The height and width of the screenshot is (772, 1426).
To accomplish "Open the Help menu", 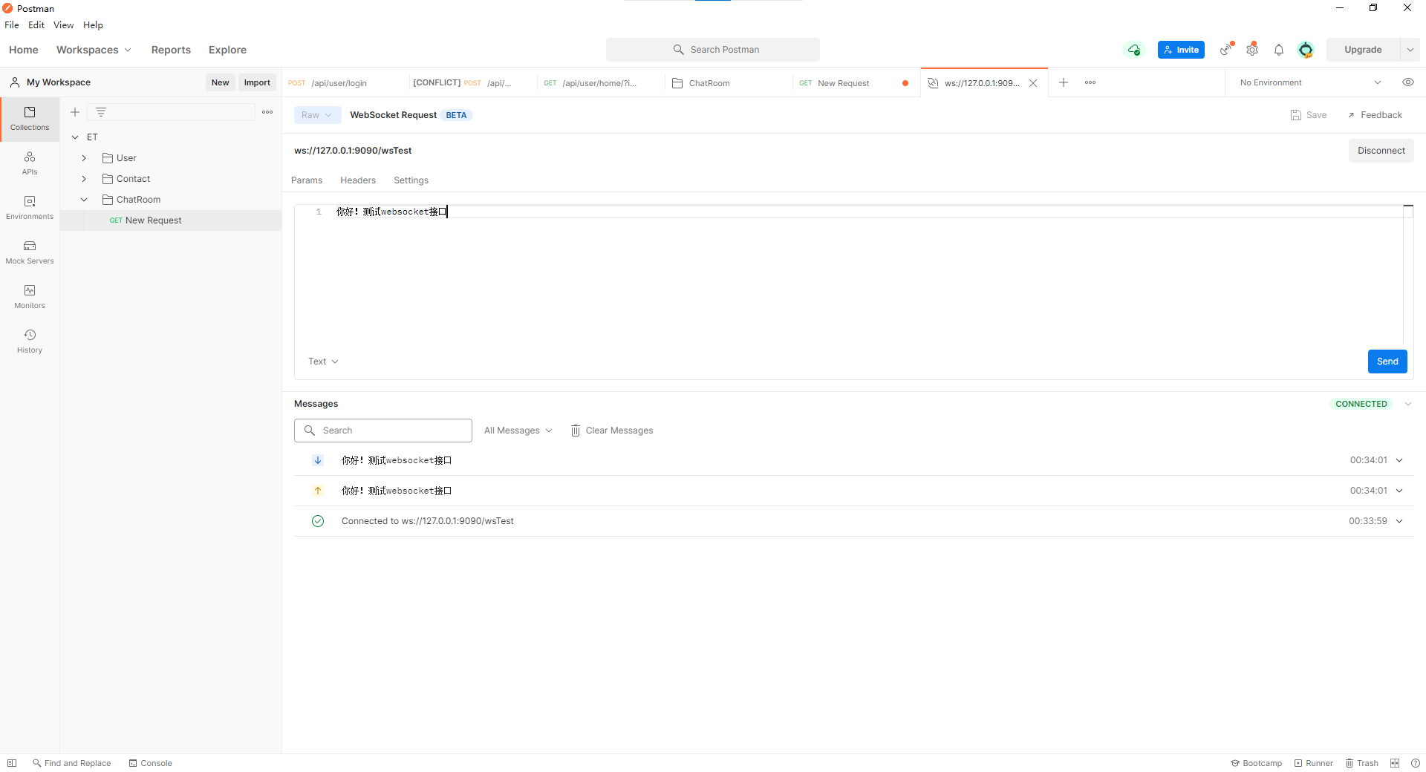I will coord(93,24).
